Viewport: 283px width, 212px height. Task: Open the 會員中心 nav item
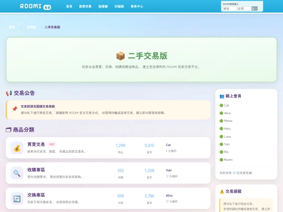tap(137, 6)
